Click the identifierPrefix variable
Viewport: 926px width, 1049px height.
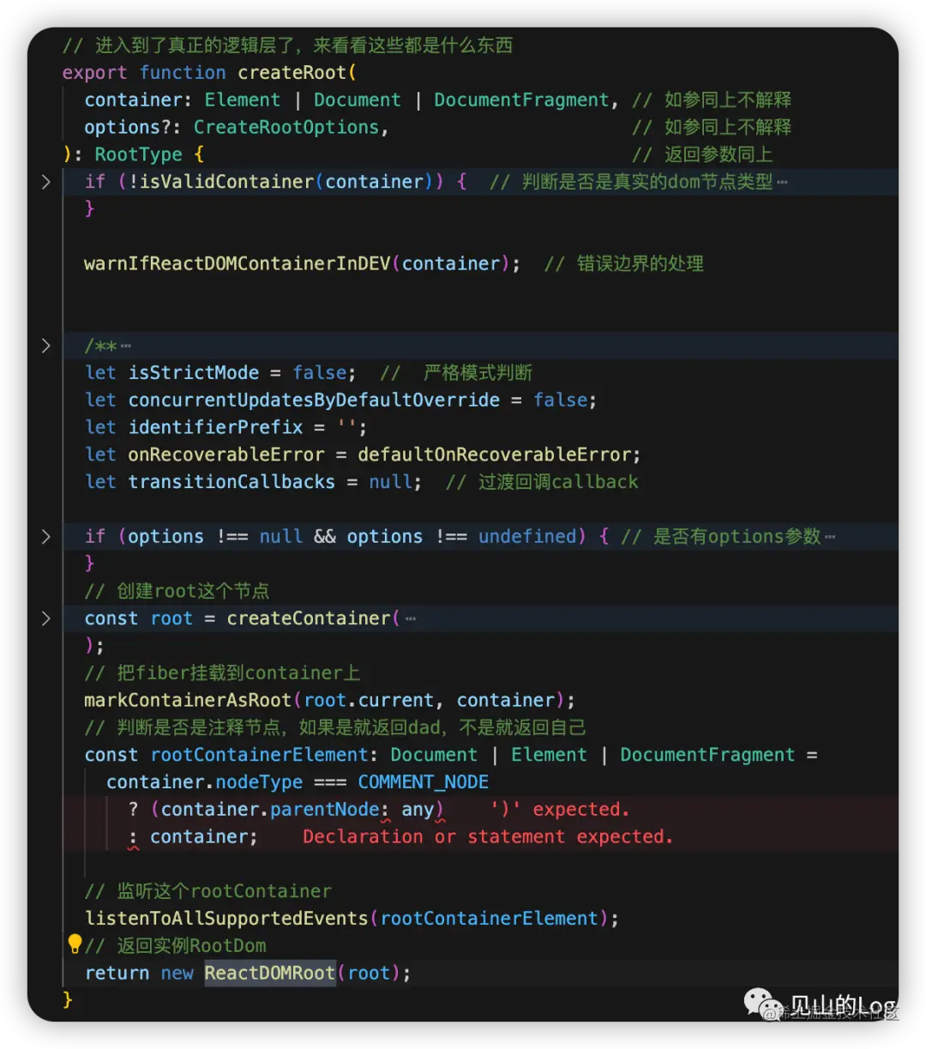coord(215,427)
